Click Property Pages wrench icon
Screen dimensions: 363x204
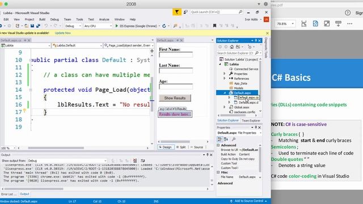(234, 139)
